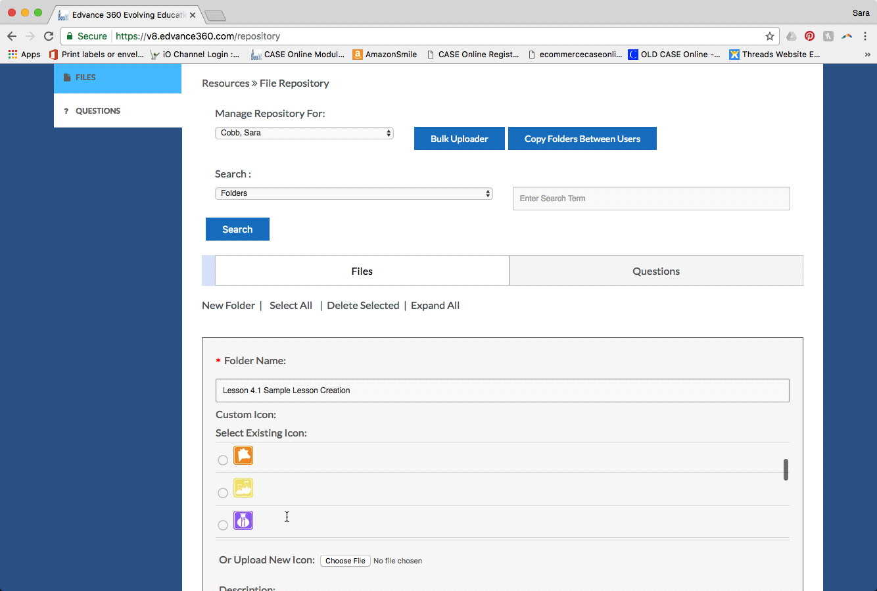Open QUESTIONS in the left sidebar
877x591 pixels.
pos(98,111)
